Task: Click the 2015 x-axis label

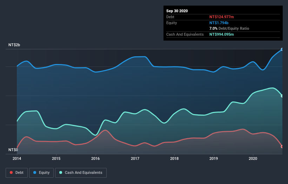Action: coord(56,158)
